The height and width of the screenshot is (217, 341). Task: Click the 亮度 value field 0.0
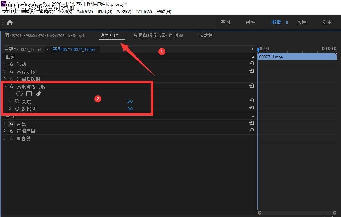click(x=130, y=101)
